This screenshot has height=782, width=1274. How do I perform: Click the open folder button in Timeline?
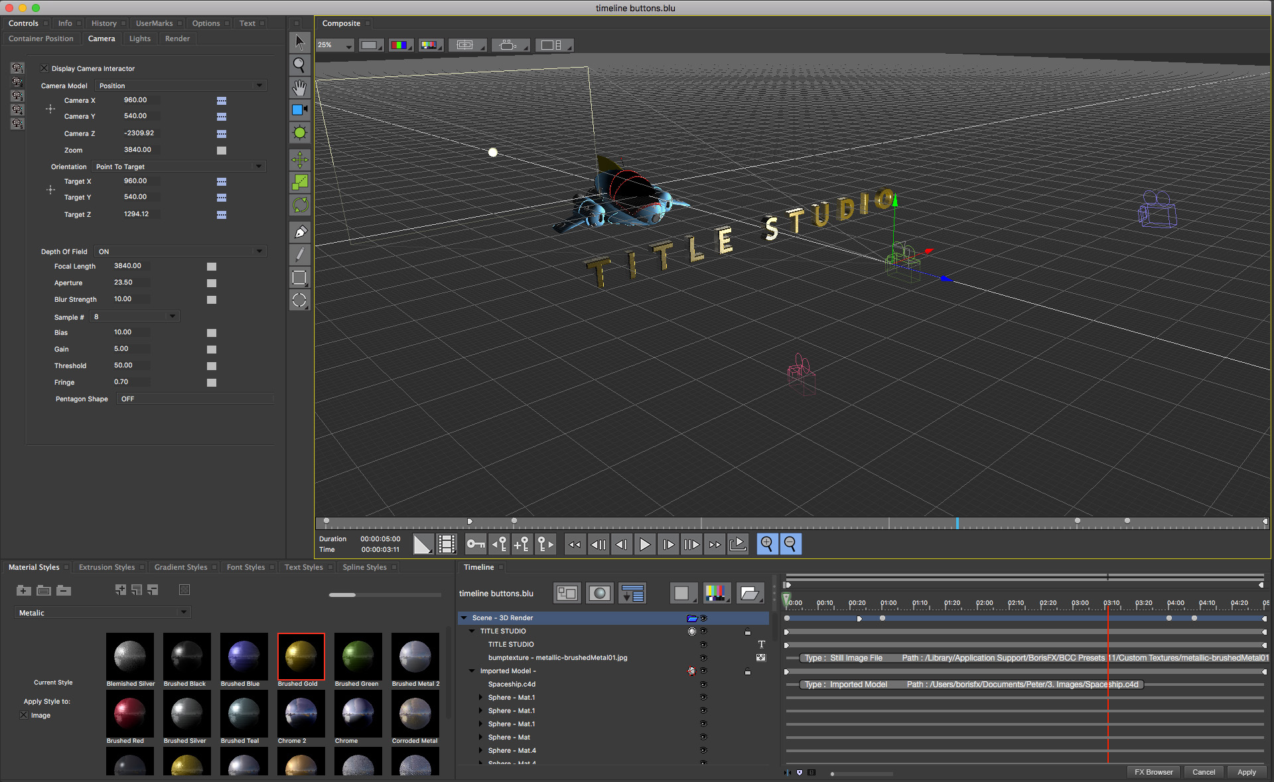point(750,593)
